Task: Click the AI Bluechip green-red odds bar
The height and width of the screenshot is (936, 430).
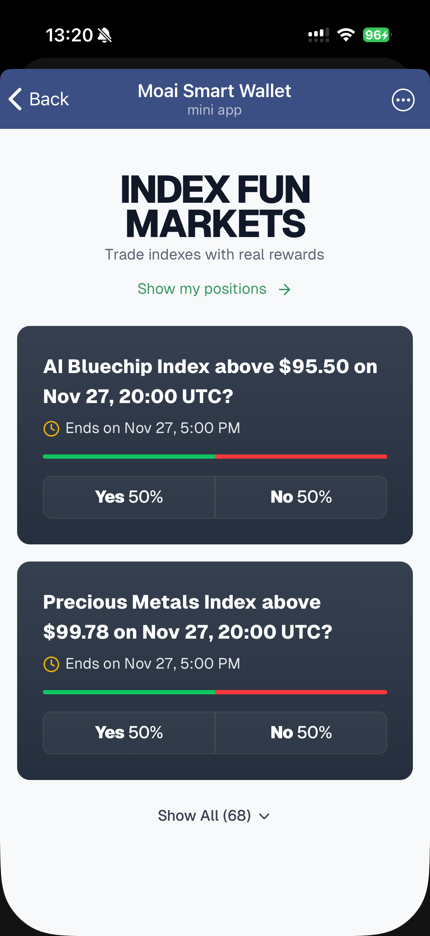Action: coord(215,456)
